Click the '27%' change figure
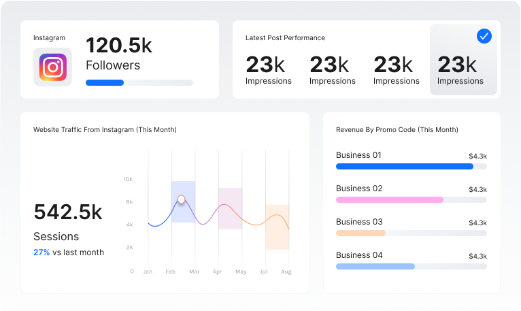Image resolution: width=521 pixels, height=311 pixels. (x=41, y=252)
